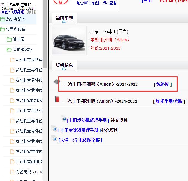Click the black Allion car thumbnail

pyautogui.click(x=69, y=41)
